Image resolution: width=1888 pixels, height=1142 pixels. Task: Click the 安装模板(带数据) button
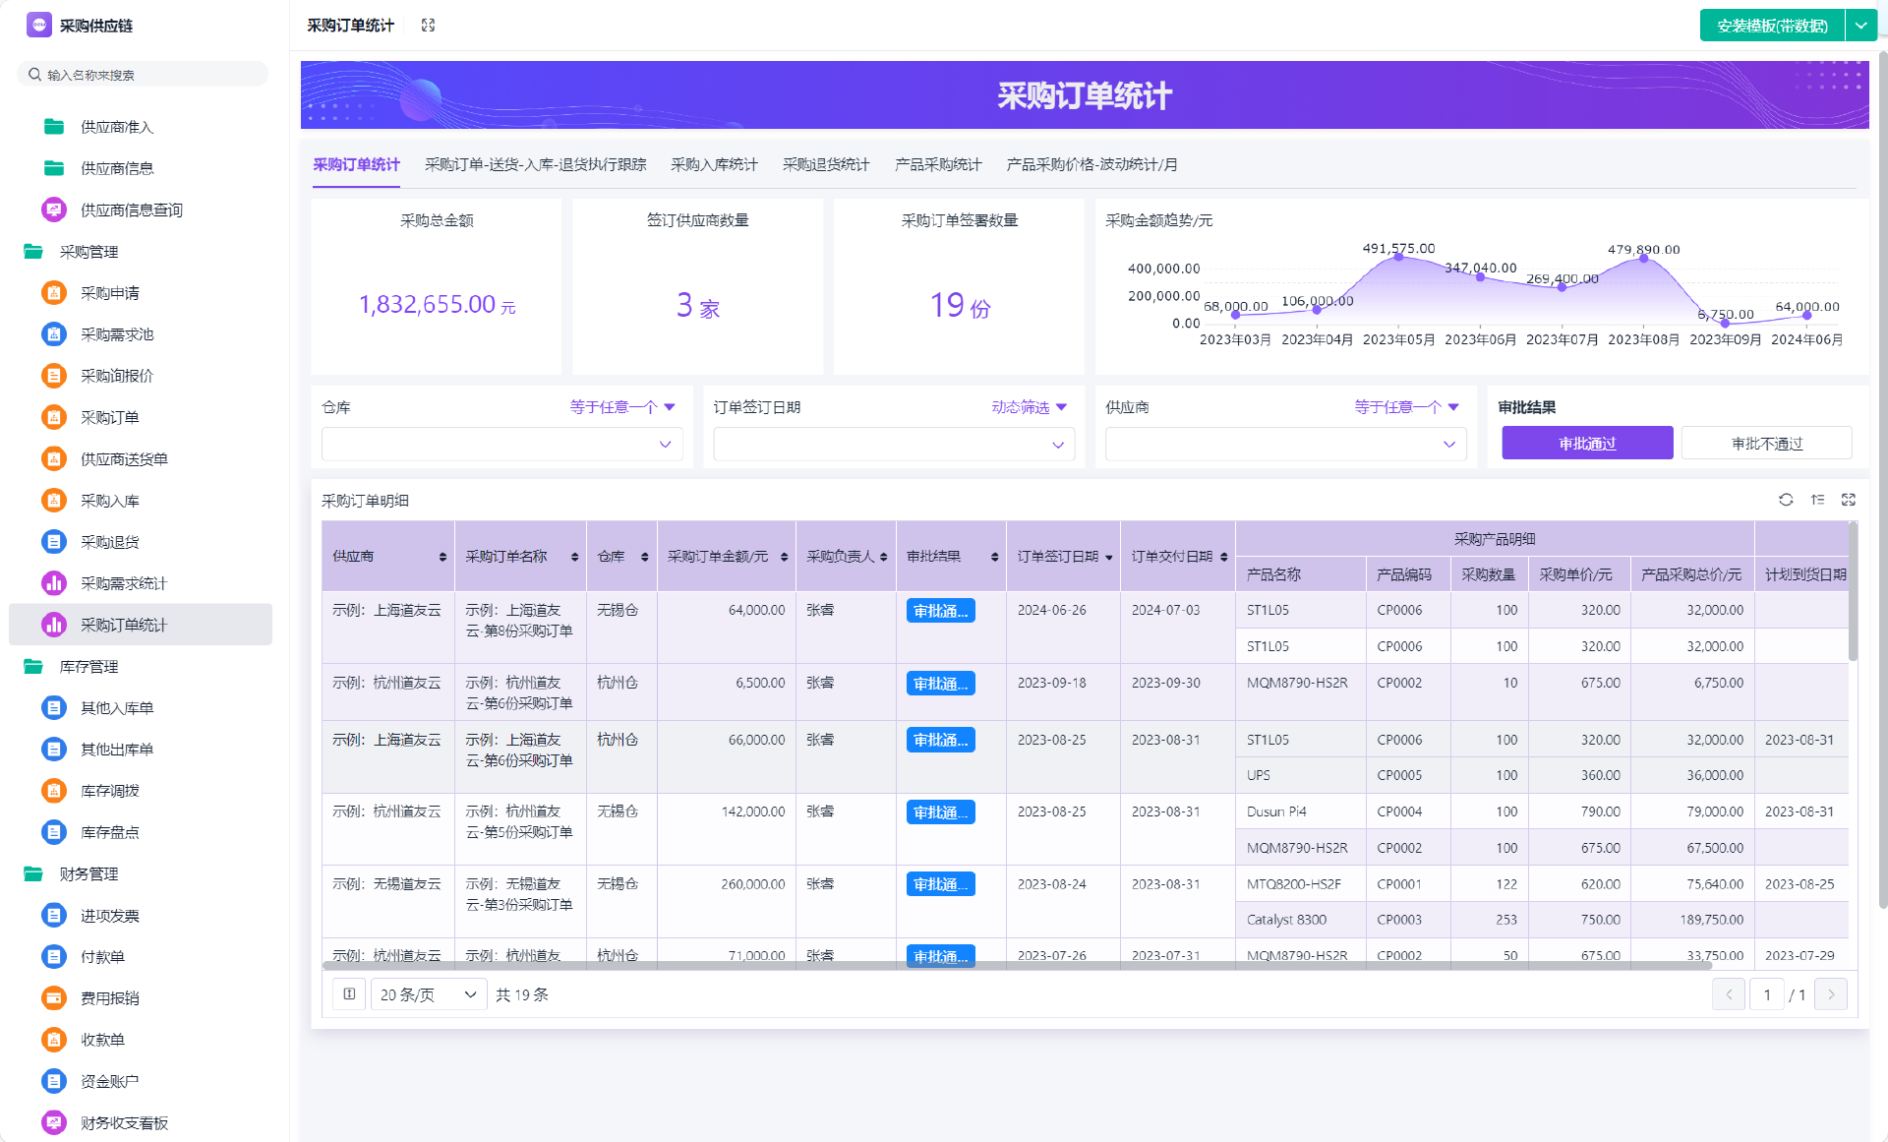pyautogui.click(x=1771, y=26)
